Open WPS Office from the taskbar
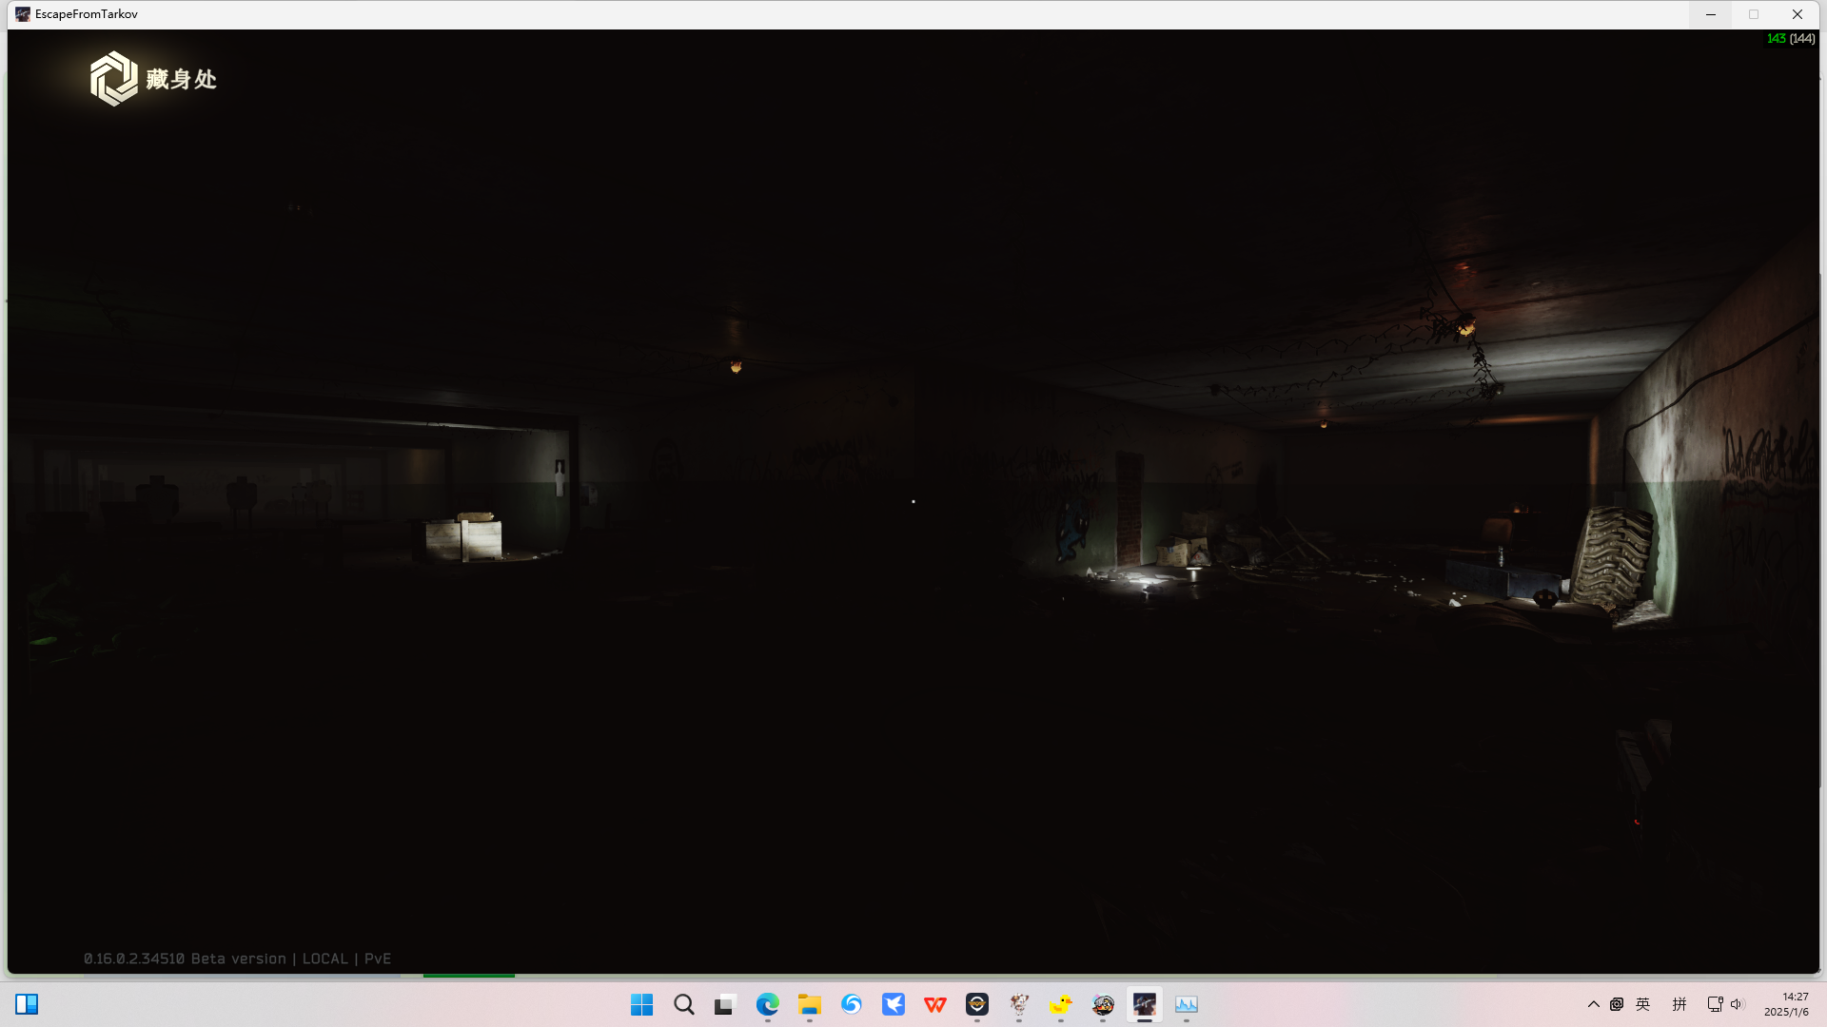The height and width of the screenshot is (1027, 1827). coord(935,1004)
